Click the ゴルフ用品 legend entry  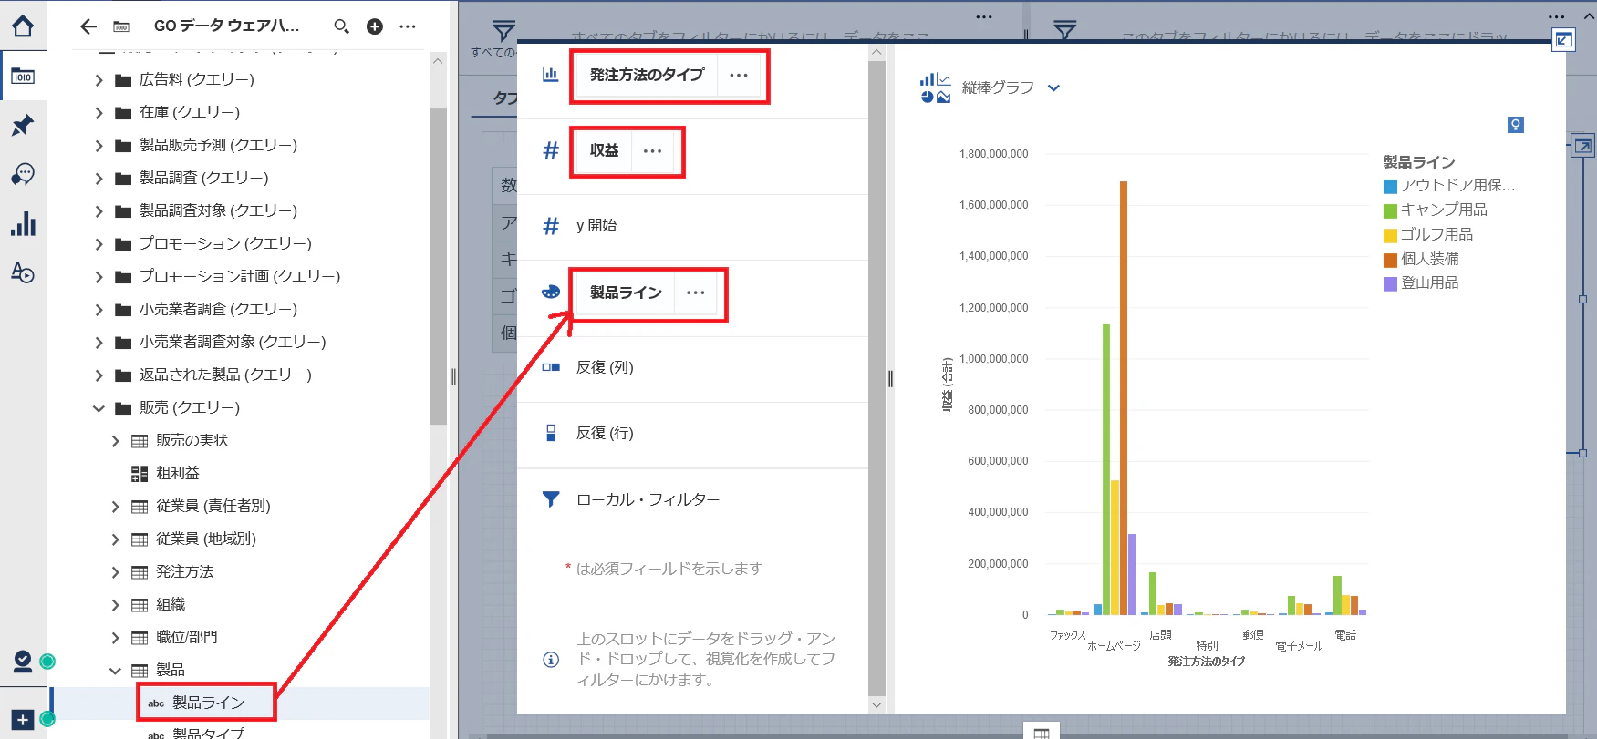[x=1428, y=235]
